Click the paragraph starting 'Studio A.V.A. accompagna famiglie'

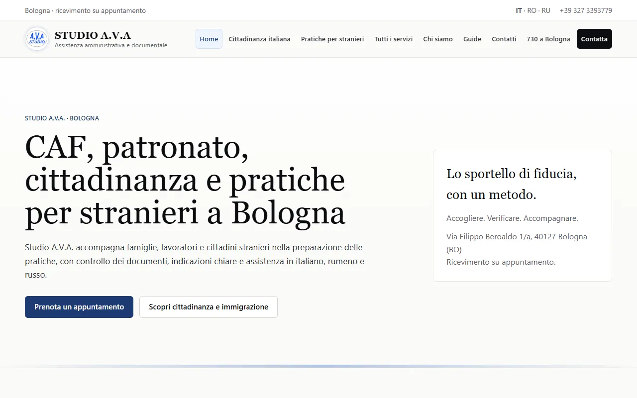pos(195,261)
